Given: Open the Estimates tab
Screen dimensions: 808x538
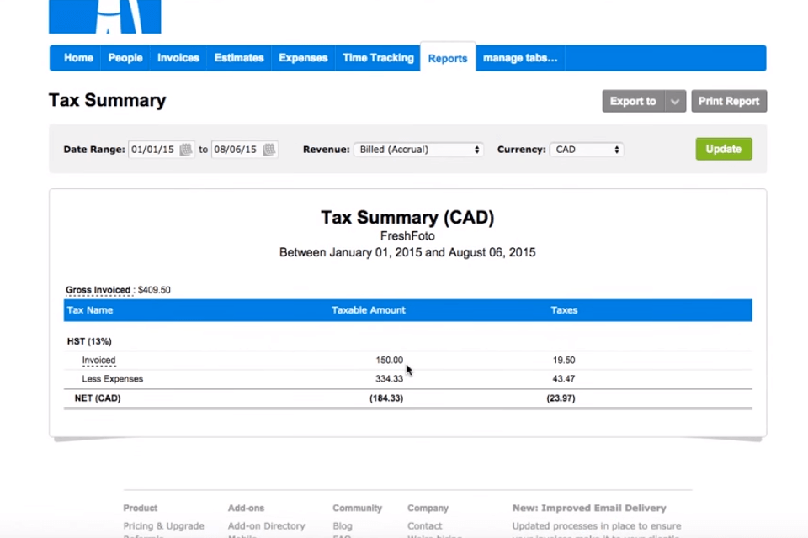Looking at the screenshot, I should click(239, 58).
